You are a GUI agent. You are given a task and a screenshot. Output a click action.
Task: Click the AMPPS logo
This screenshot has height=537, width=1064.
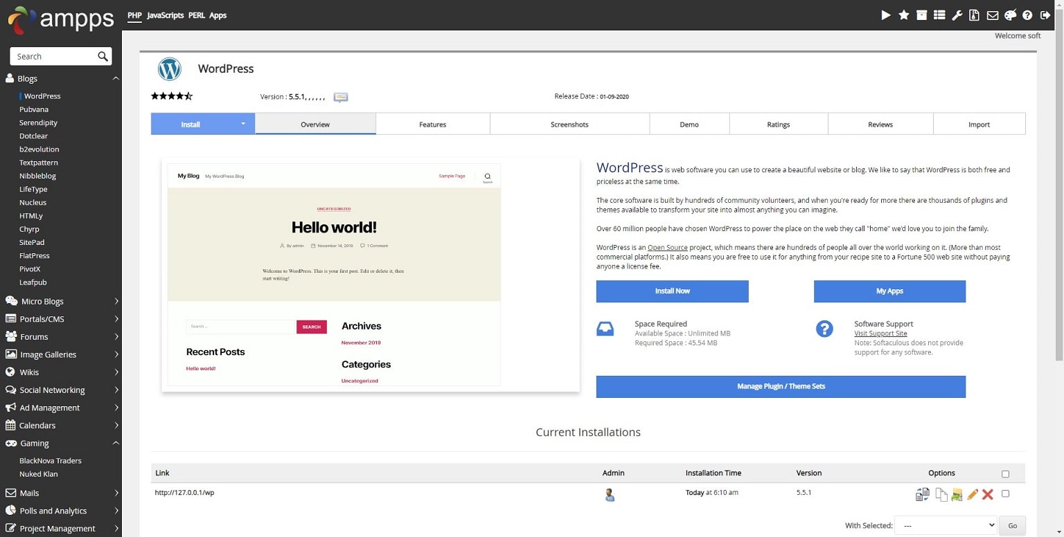61,19
